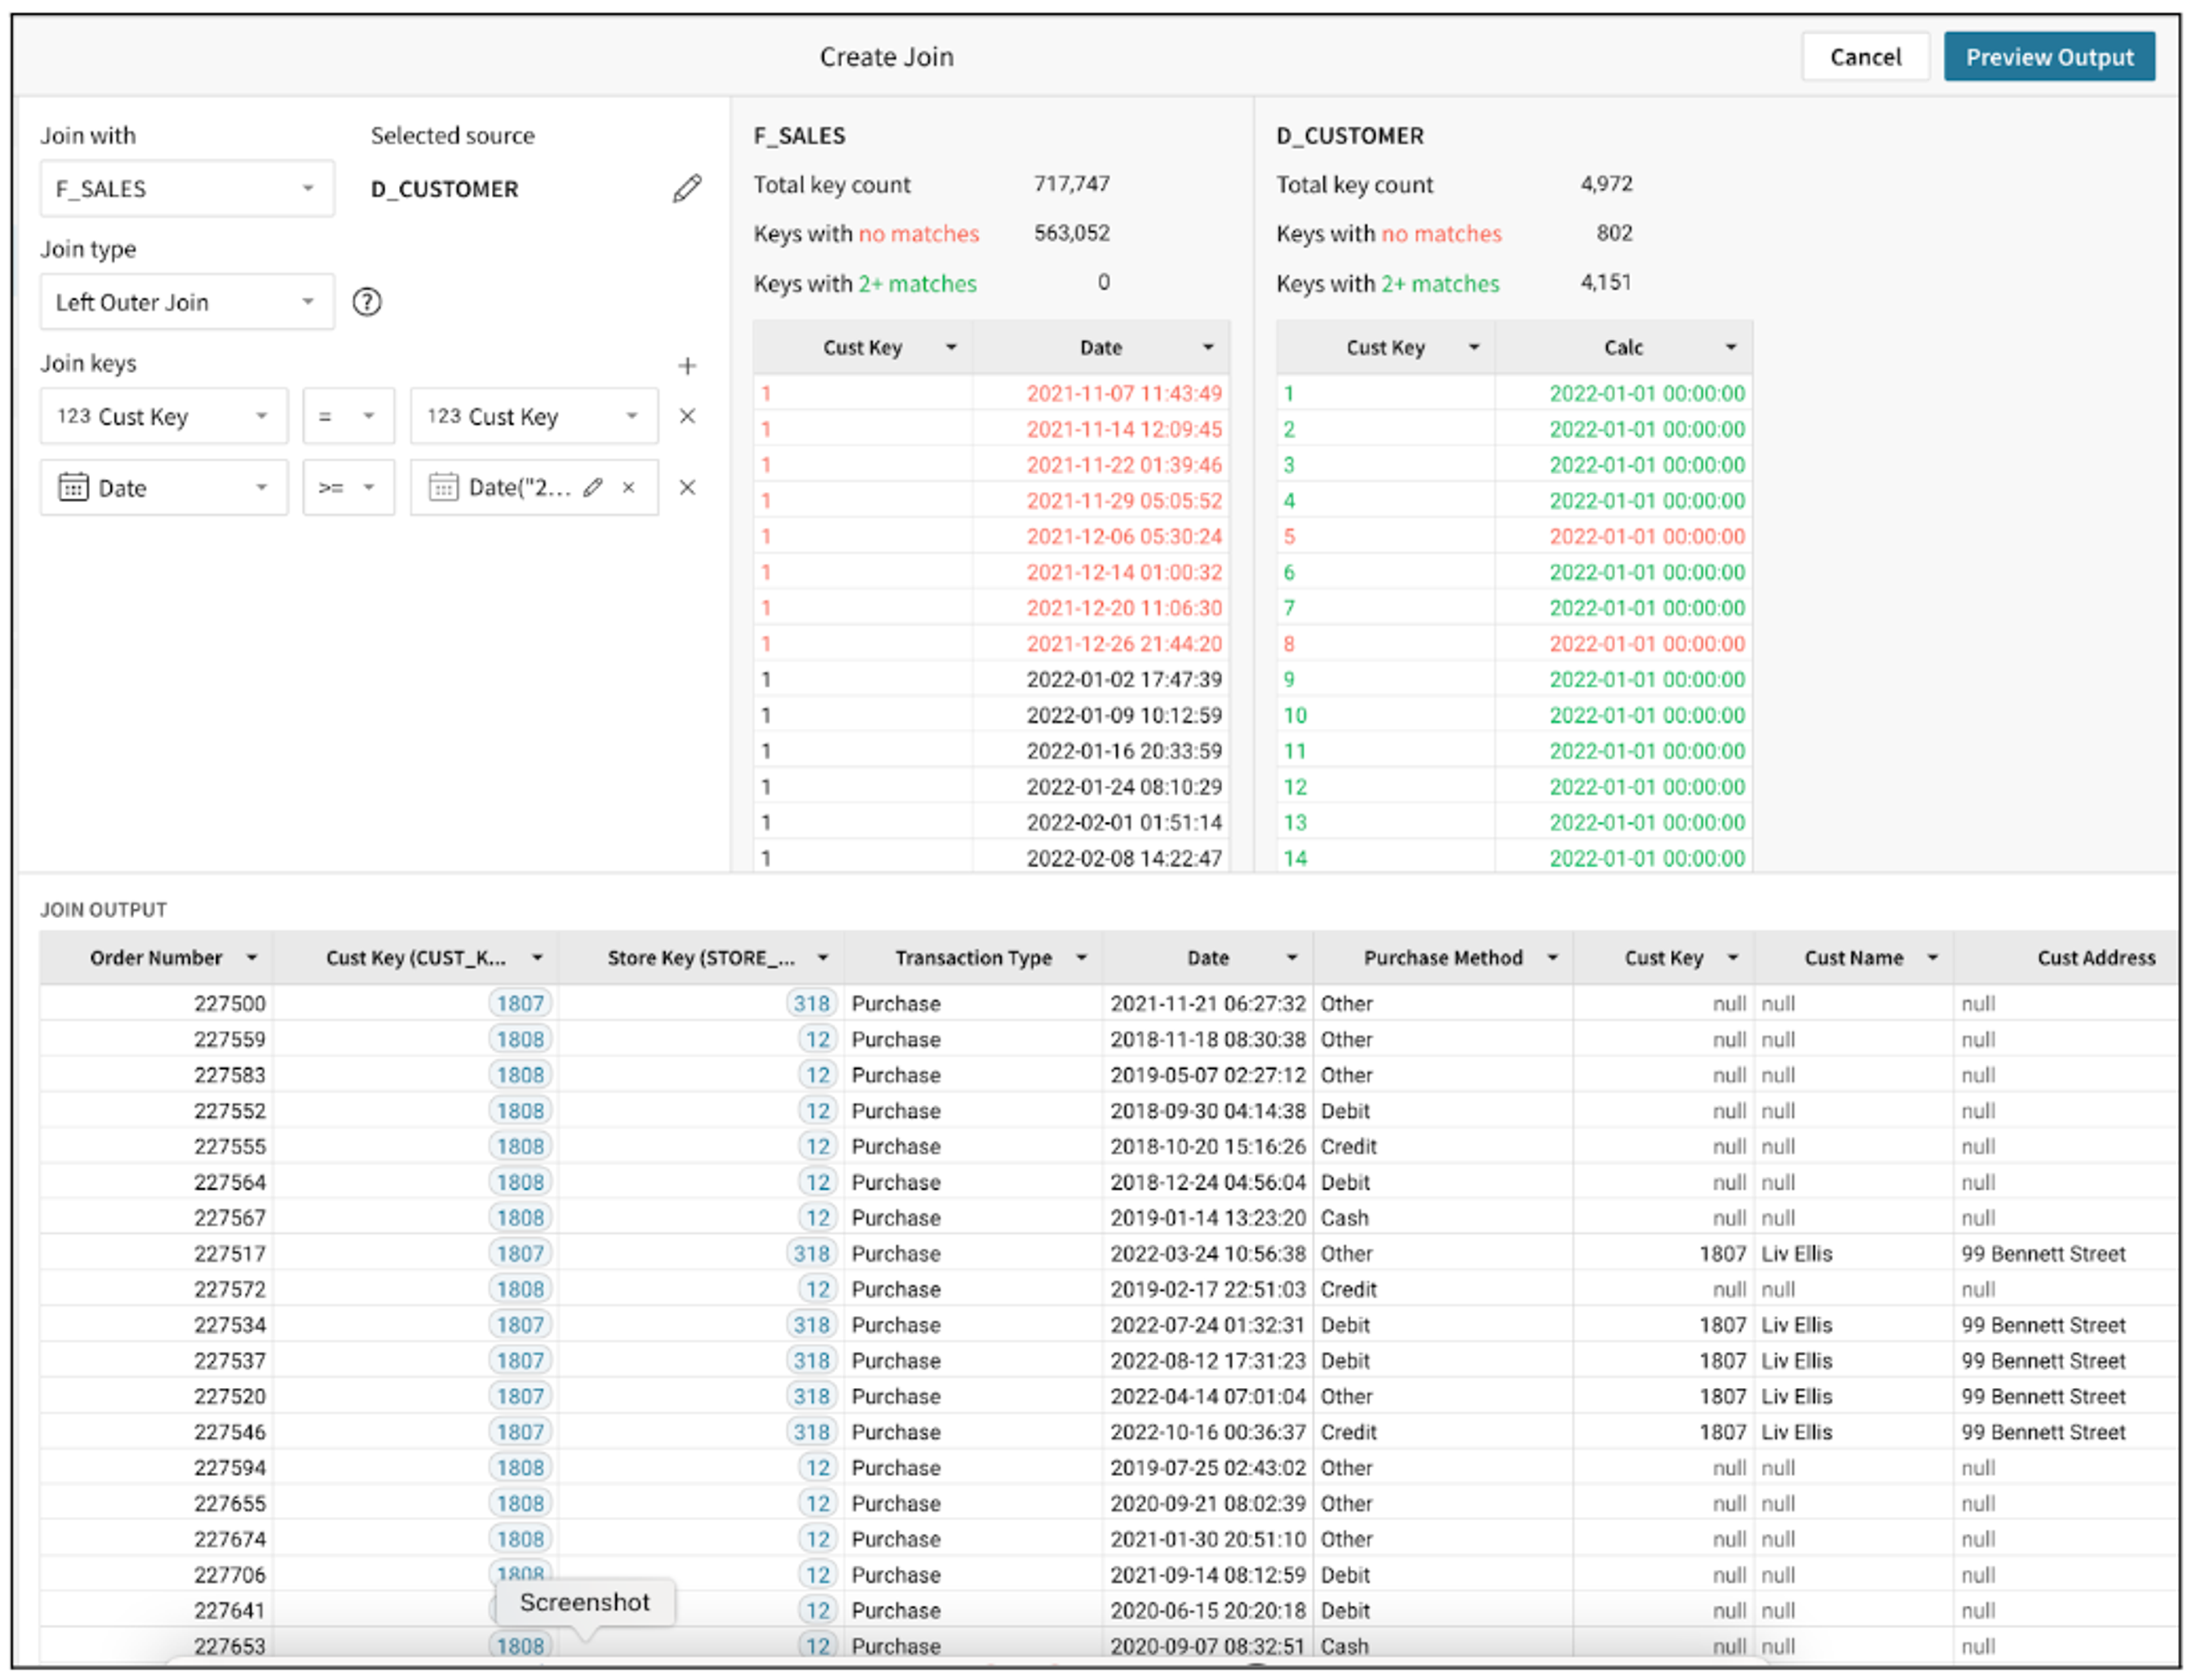The height and width of the screenshot is (1680, 2191).
Task: Open Cust Name column menu arrow
Action: (1933, 958)
